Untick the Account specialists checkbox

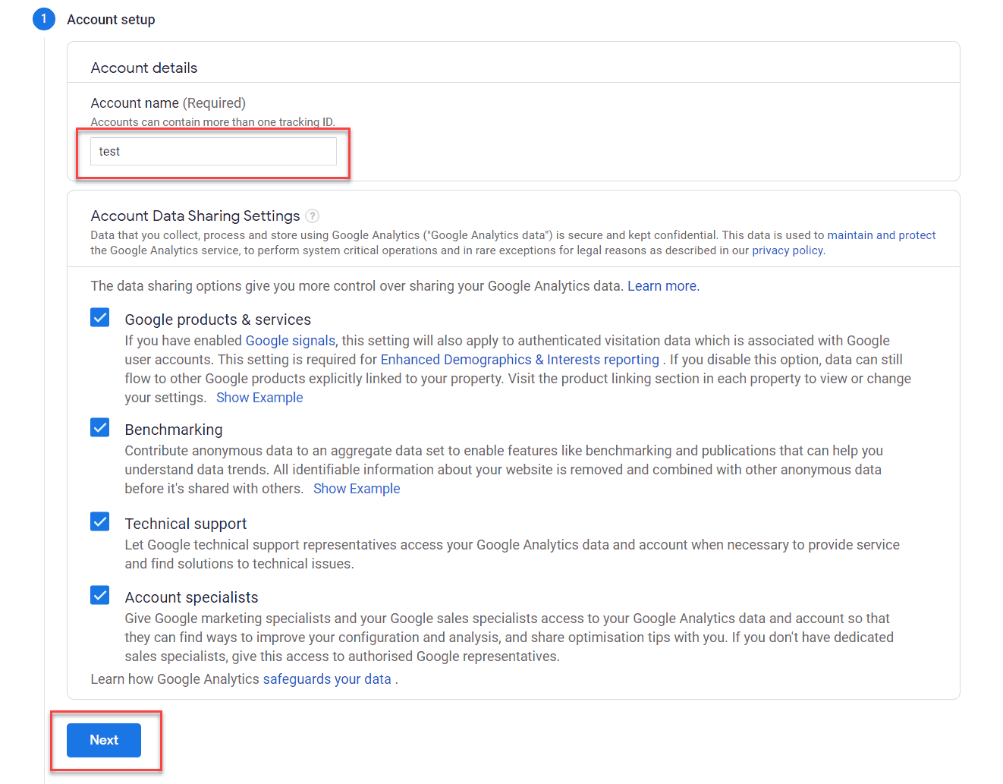(100, 595)
